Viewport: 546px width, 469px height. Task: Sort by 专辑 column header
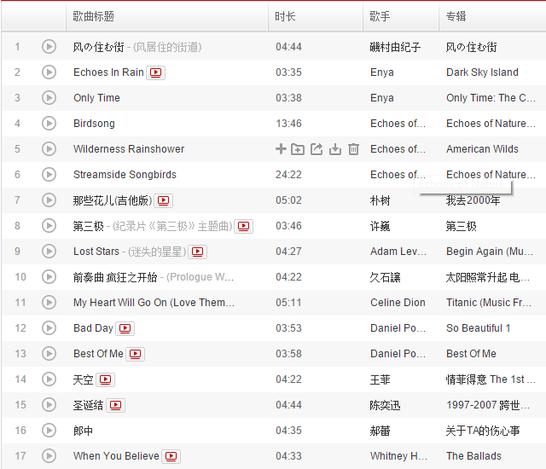point(492,16)
